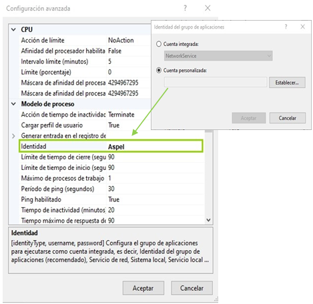Image resolution: width=313 pixels, height=304 pixels.
Task: Select Afinidad del procesador habilitada row
Action: (x=85, y=51)
